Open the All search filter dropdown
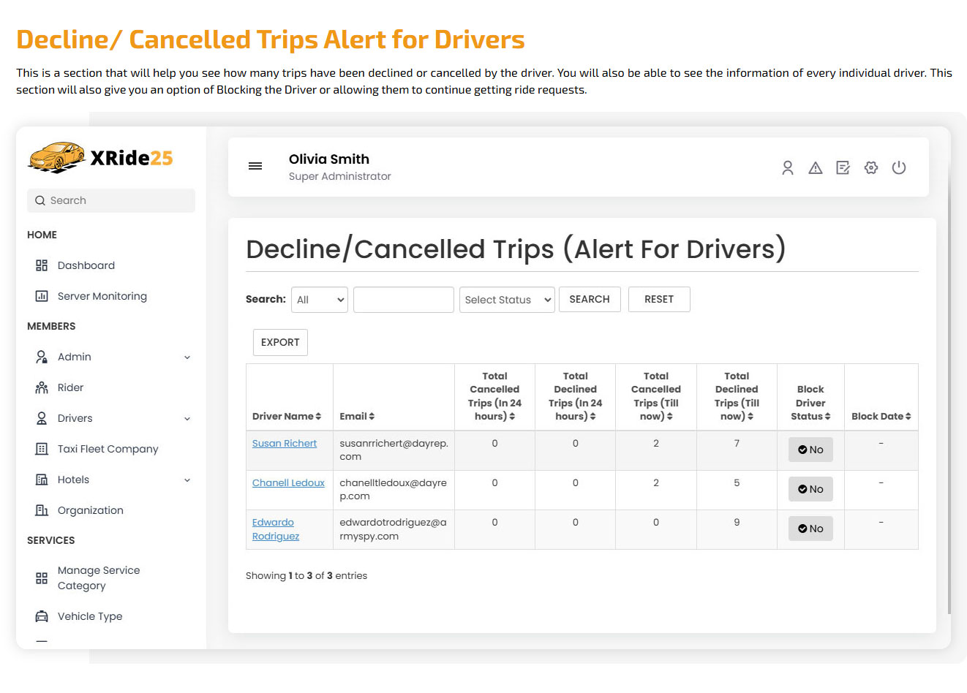This screenshot has width=967, height=693. coord(320,300)
